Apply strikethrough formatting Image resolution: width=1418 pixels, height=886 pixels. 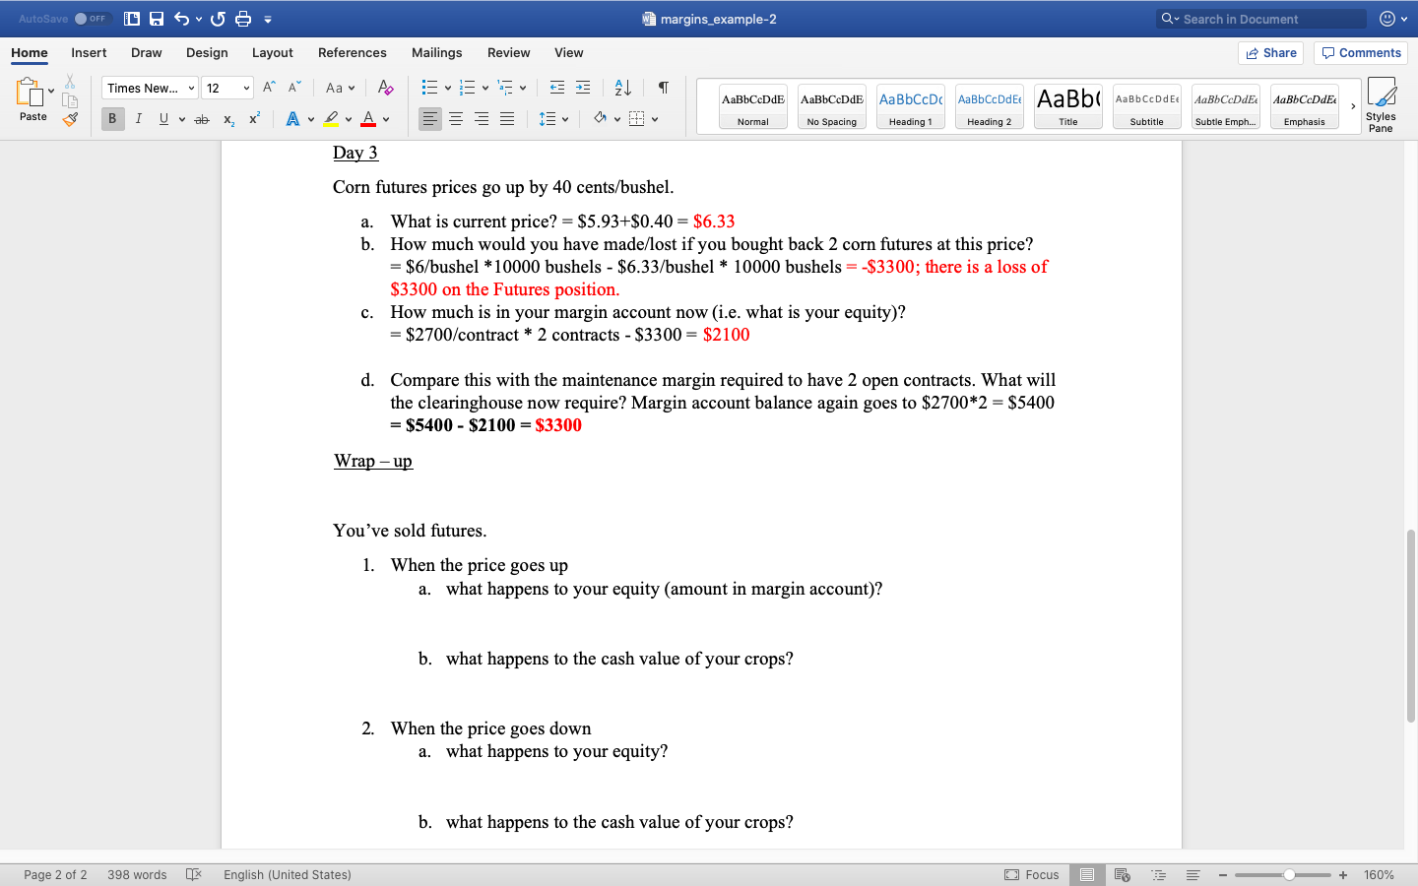(201, 119)
